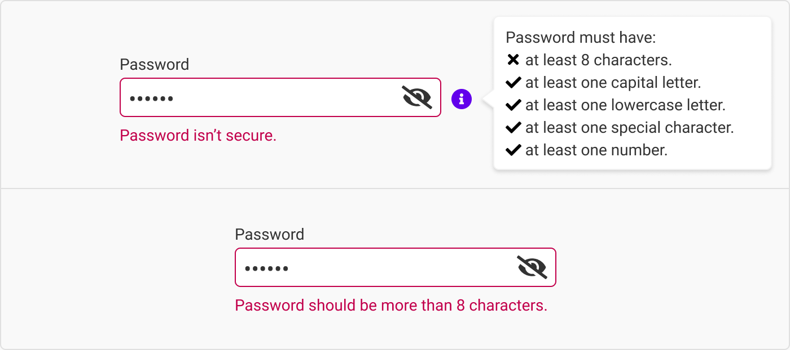This screenshot has width=790, height=350.
Task: Click the eye icon in the bottom password field
Action: (533, 267)
